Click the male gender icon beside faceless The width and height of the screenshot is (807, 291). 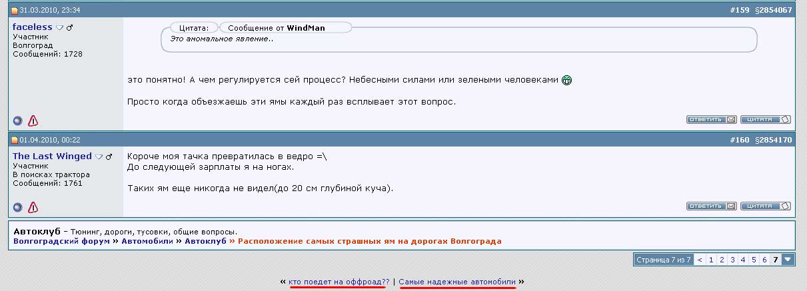[70, 27]
